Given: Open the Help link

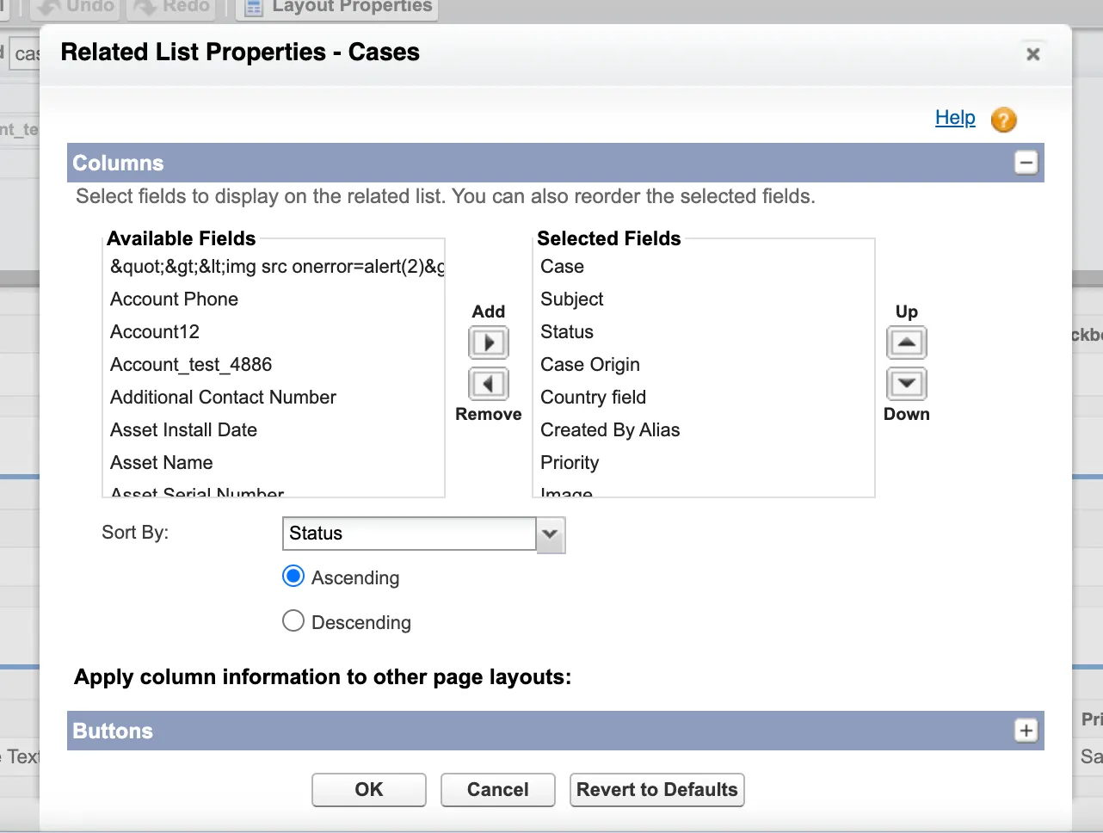Looking at the screenshot, I should click(x=955, y=118).
